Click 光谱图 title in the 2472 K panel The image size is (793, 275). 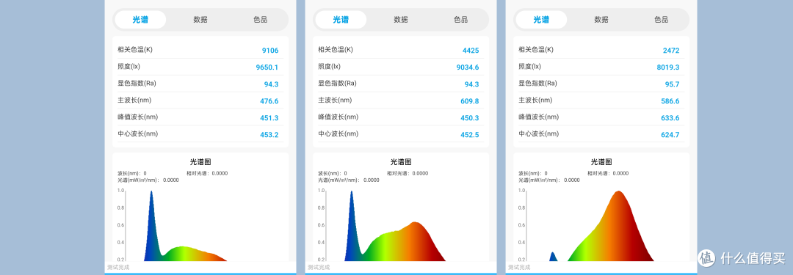coord(601,162)
